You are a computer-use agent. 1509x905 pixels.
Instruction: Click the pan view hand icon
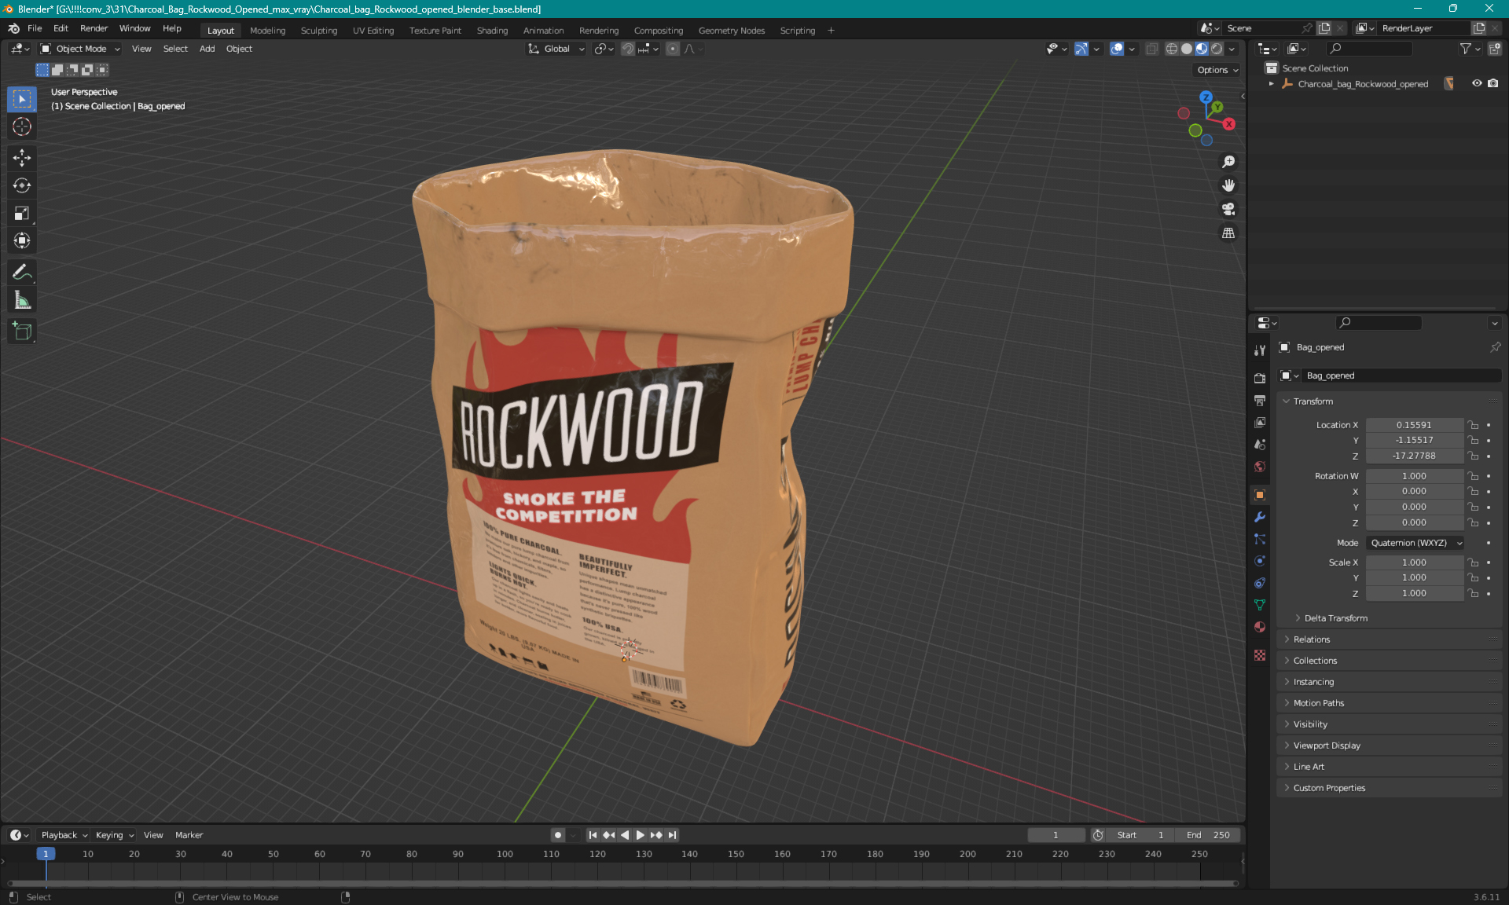click(1228, 185)
